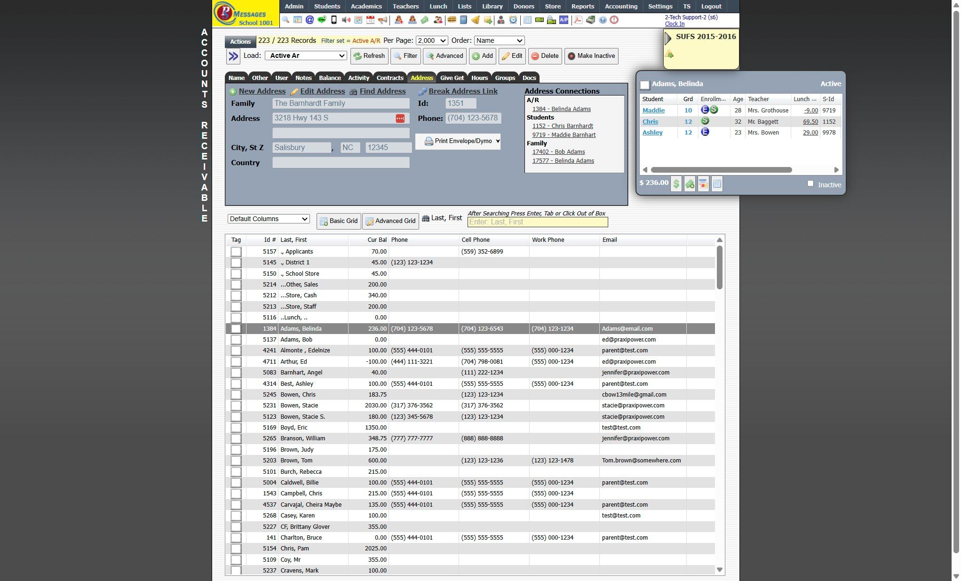Click the megaphone announcement icon
This screenshot has height=581, width=961.
[383, 20]
